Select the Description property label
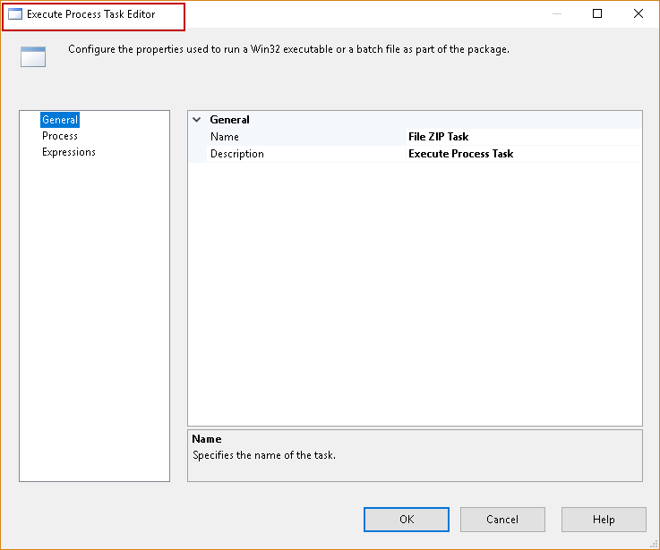 (237, 154)
